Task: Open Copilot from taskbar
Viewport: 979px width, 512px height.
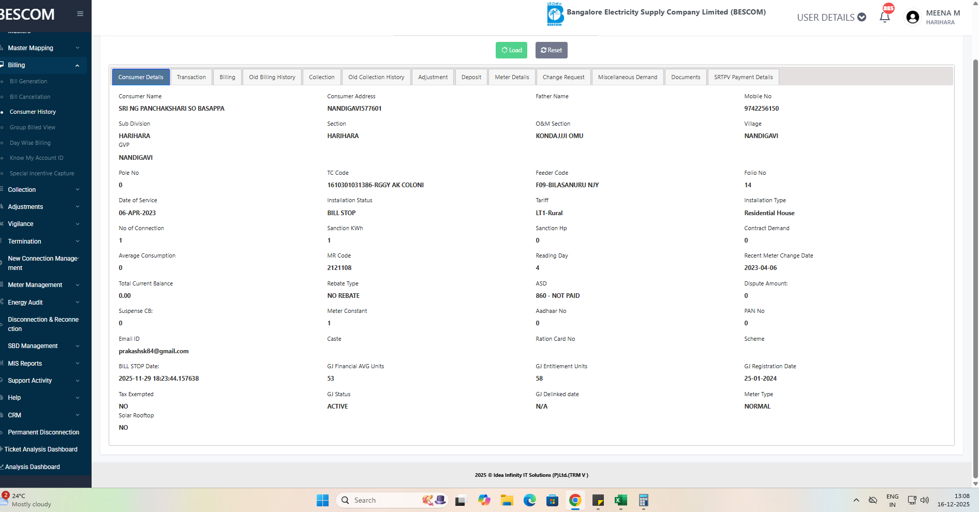Action: pyautogui.click(x=484, y=500)
